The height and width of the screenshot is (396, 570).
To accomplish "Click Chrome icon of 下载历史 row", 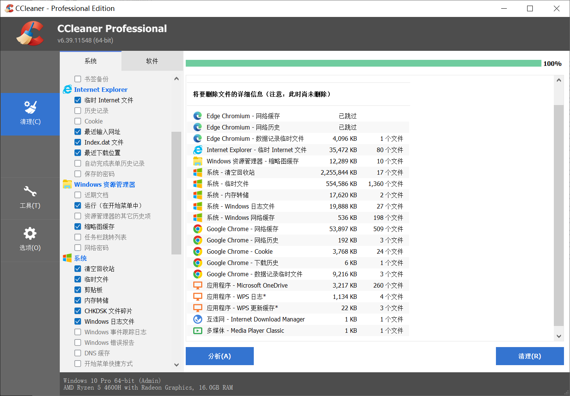I will 198,263.
